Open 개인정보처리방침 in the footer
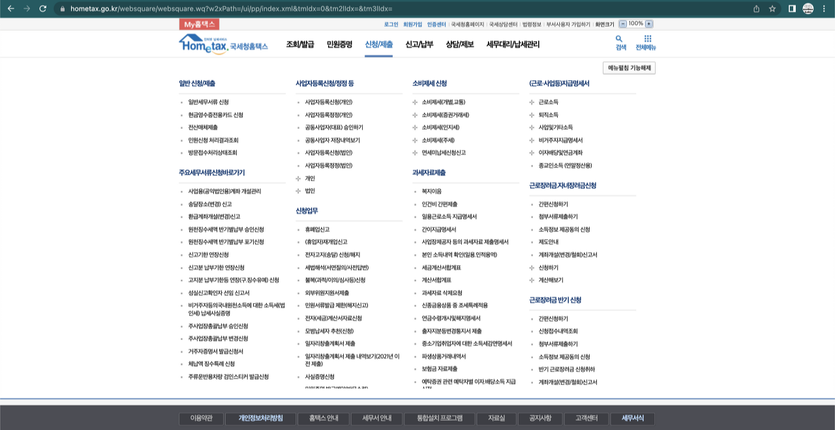835x430 pixels. pos(260,419)
